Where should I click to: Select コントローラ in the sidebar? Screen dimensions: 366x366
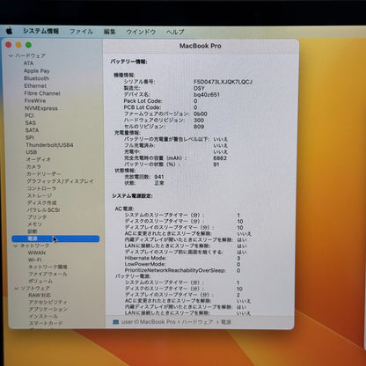(41, 188)
